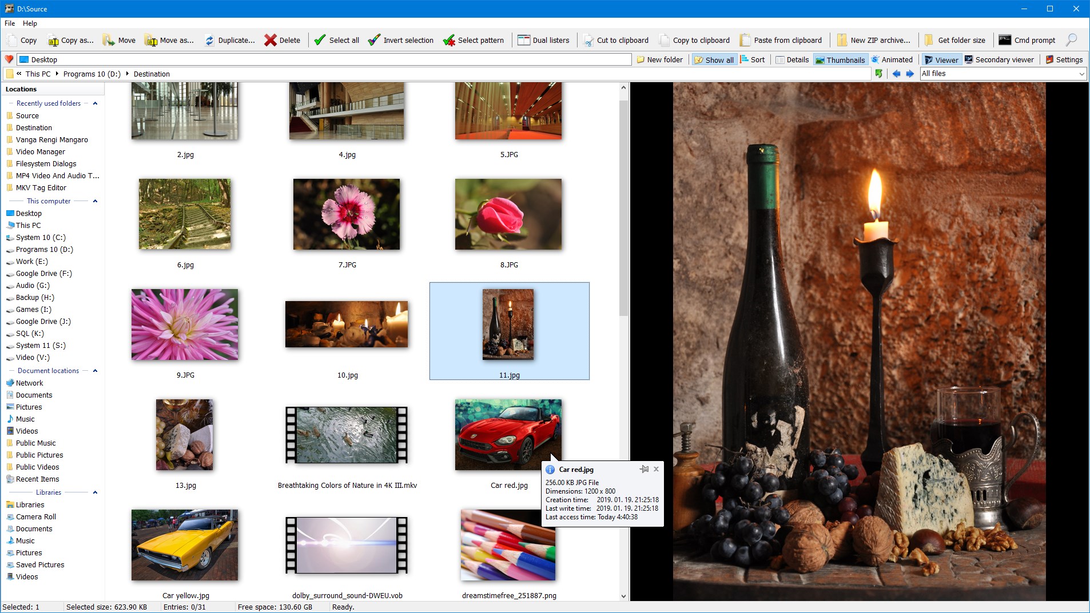Expand the breadcrumb history chevron

[x=19, y=74]
